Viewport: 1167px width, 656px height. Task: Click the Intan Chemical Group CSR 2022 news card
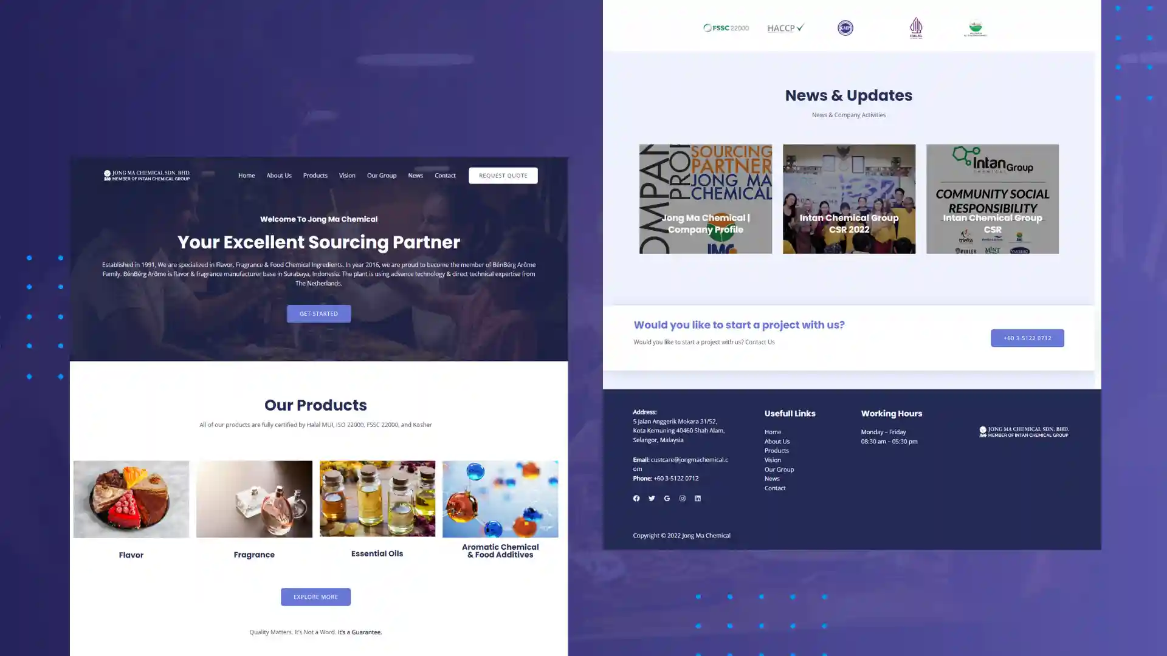(849, 199)
